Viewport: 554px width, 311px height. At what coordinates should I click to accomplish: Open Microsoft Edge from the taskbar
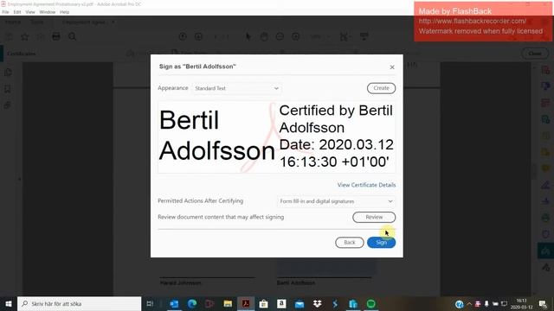[192, 303]
